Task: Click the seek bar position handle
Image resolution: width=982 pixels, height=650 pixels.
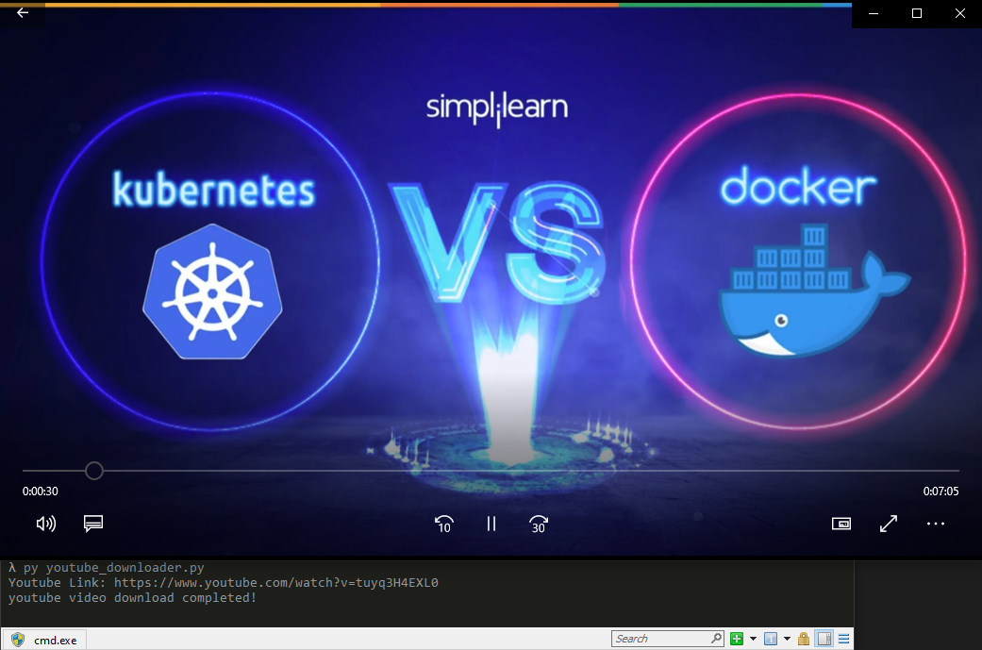Action: [94, 471]
